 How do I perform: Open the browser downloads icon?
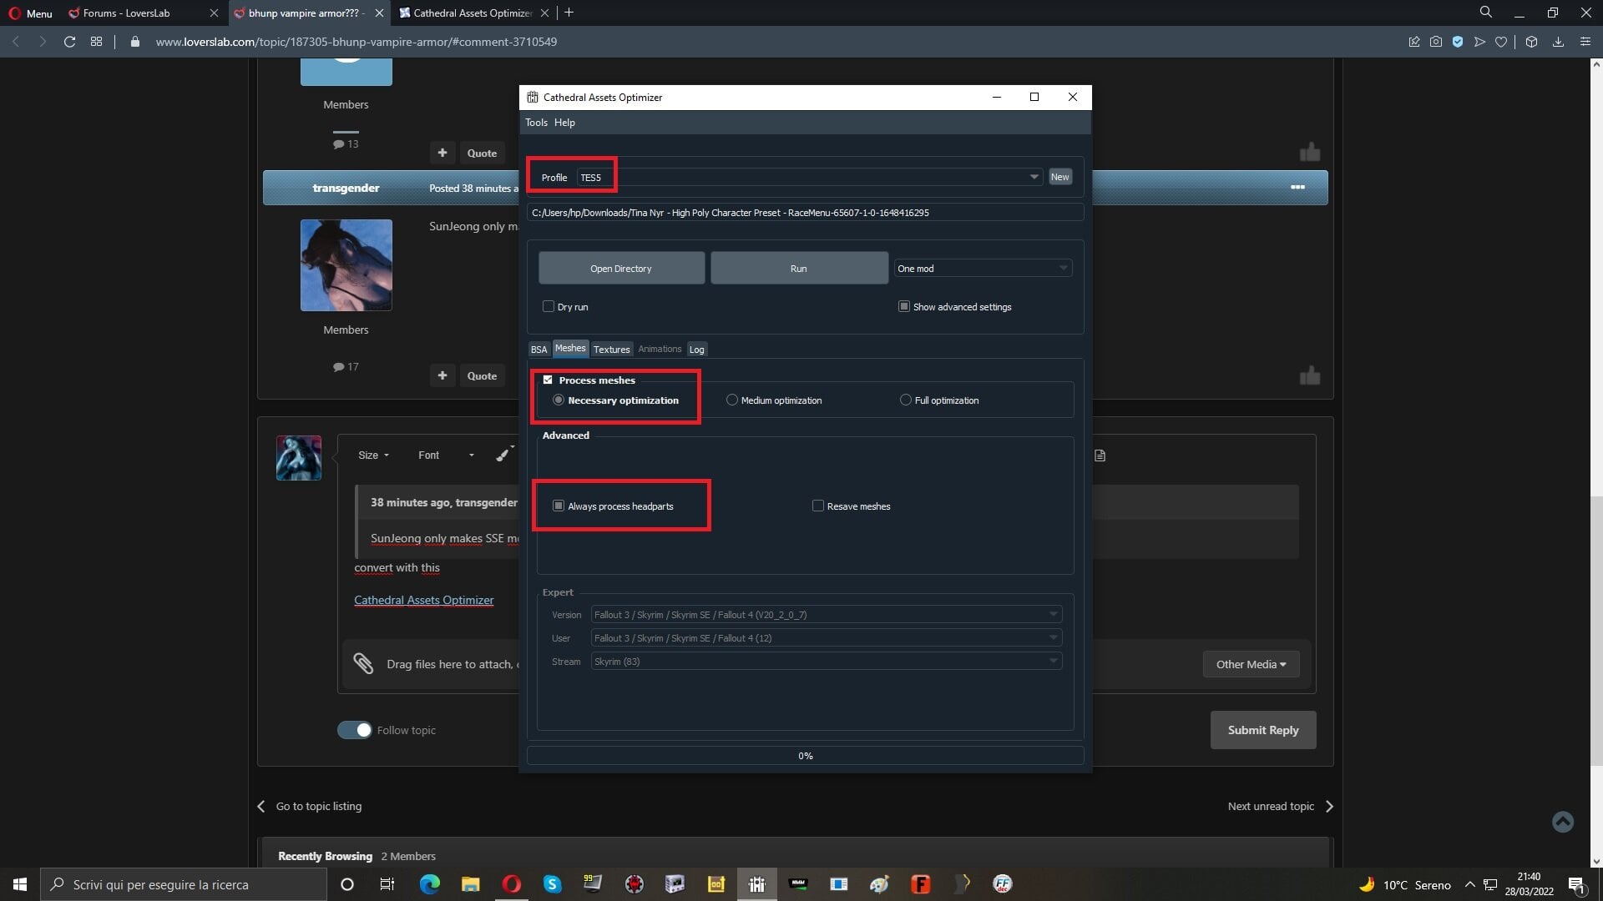[1558, 42]
